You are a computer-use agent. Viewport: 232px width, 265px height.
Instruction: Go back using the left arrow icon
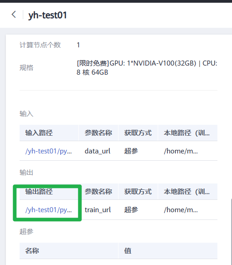pos(14,15)
